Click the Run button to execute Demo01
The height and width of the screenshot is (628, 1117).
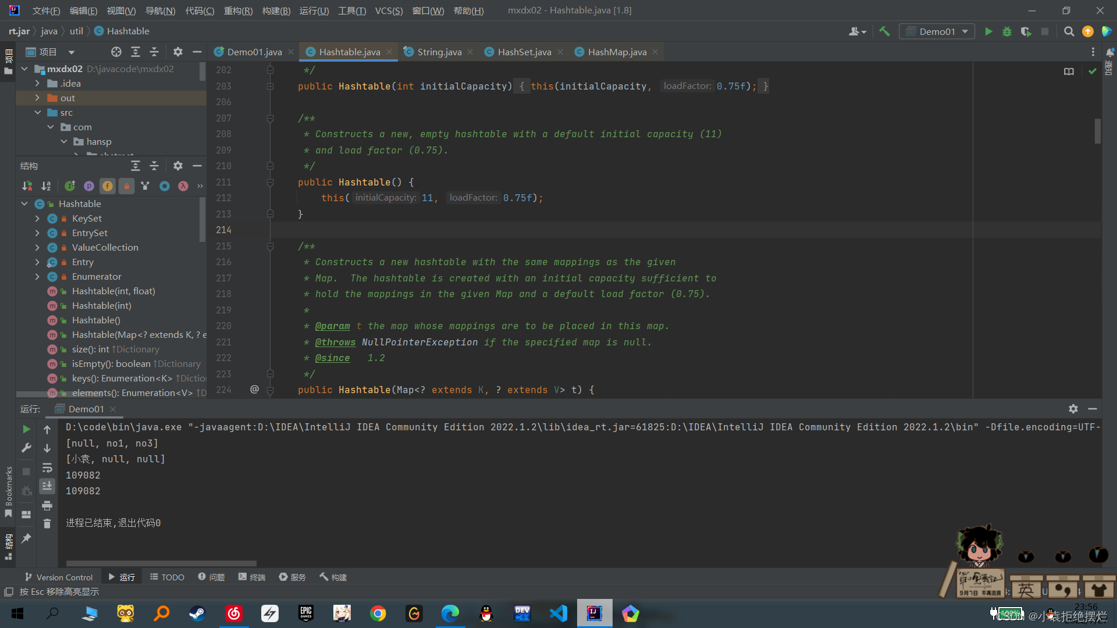pyautogui.click(x=990, y=31)
